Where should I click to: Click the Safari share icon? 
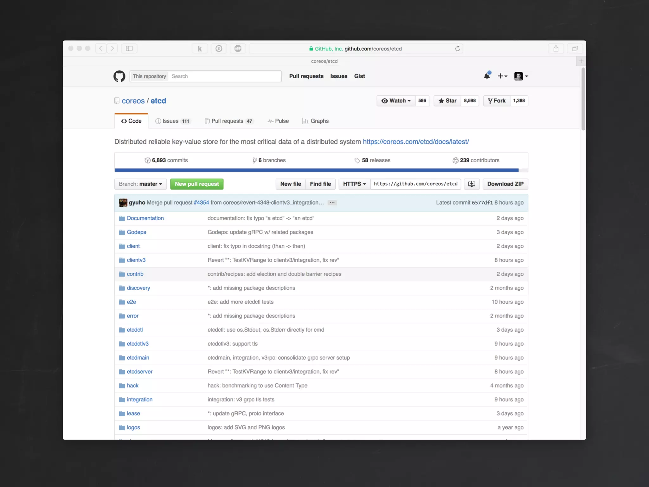point(556,49)
